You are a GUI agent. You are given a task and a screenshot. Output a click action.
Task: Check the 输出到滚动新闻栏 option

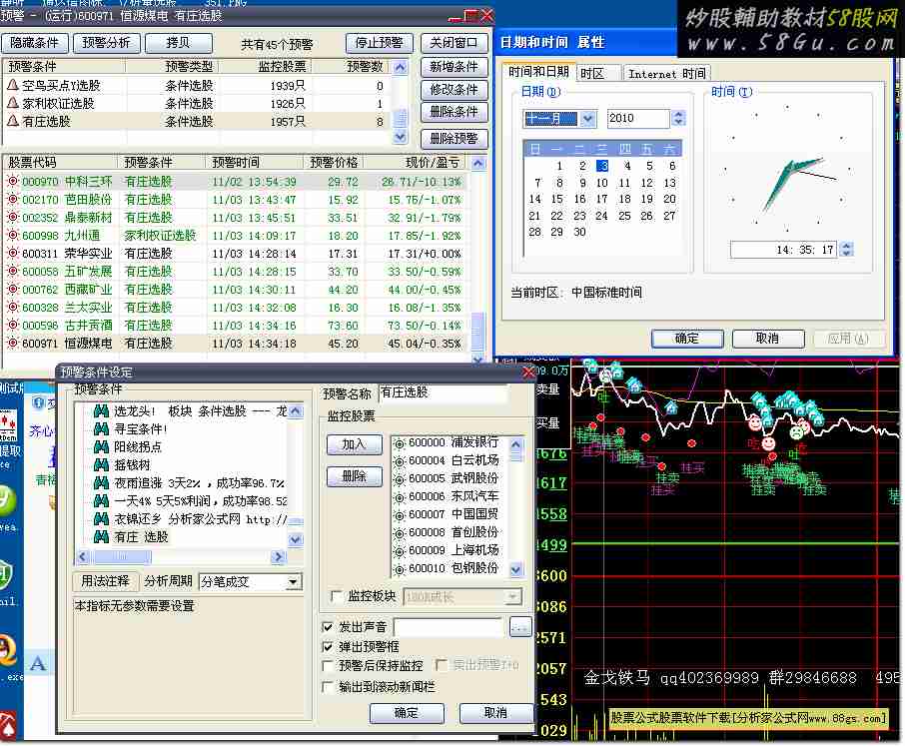click(x=328, y=686)
